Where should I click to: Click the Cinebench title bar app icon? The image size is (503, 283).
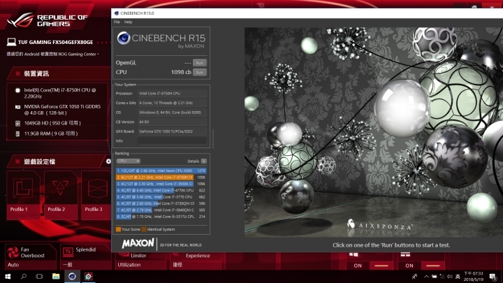click(117, 13)
